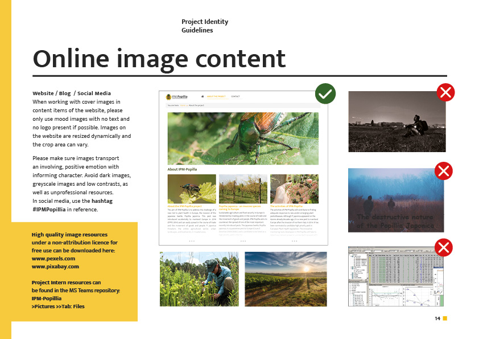Select the sunset vineyard field photo

[286, 279]
